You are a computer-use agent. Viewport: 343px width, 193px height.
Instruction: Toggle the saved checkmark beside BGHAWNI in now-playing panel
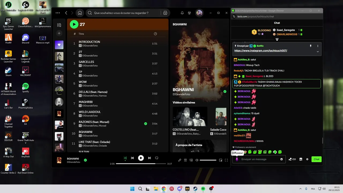[225, 91]
